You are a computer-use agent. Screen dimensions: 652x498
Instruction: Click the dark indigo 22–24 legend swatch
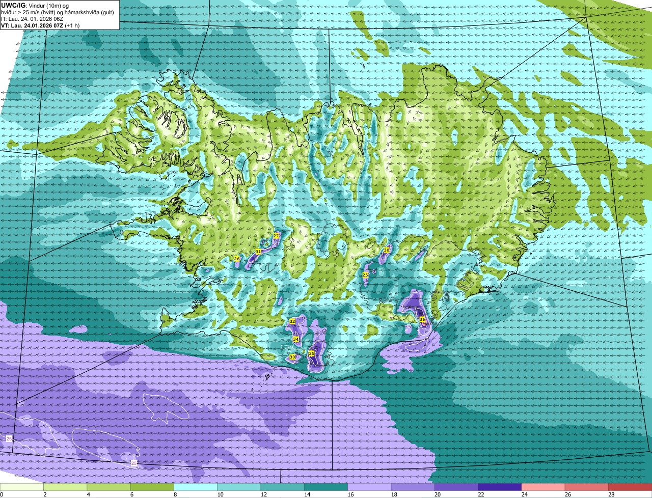tap(500, 487)
